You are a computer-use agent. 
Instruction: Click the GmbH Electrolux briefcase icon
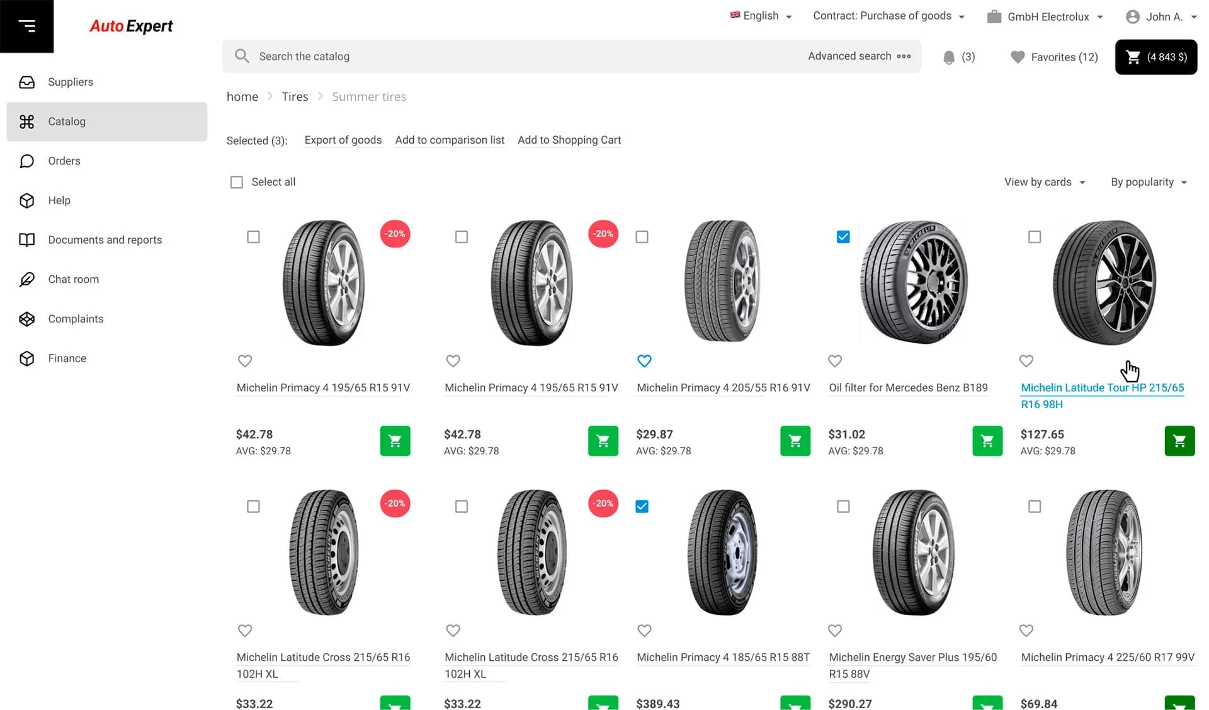click(994, 17)
